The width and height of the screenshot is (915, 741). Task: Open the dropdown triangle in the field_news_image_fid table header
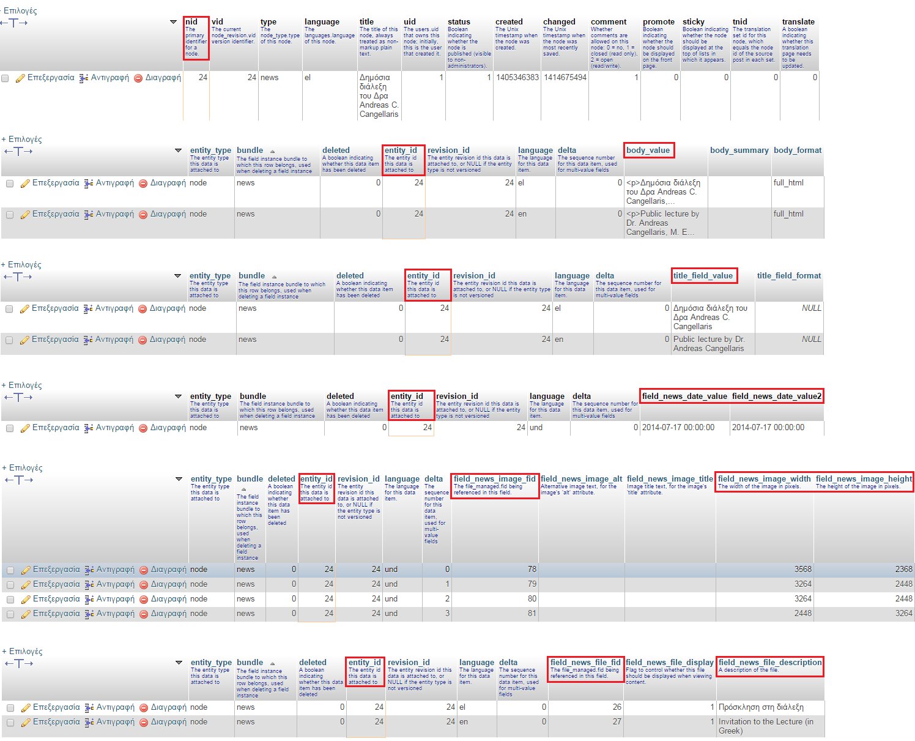point(179,478)
